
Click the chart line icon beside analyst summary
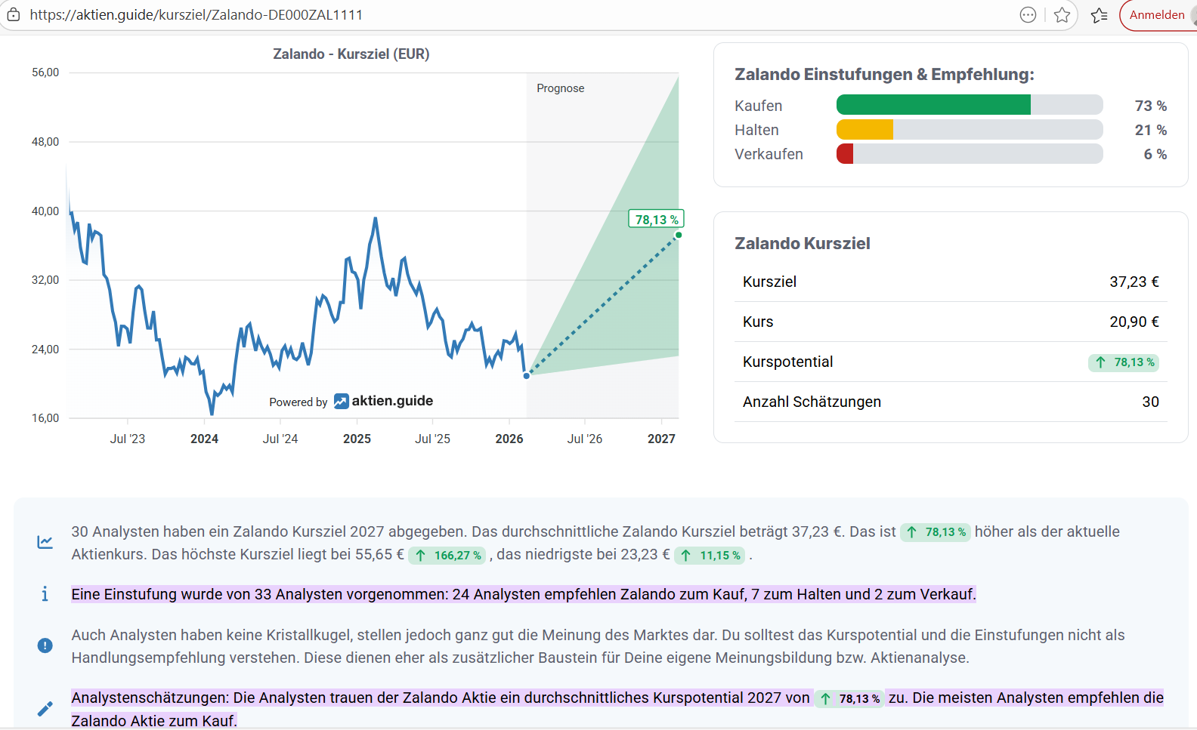point(45,542)
